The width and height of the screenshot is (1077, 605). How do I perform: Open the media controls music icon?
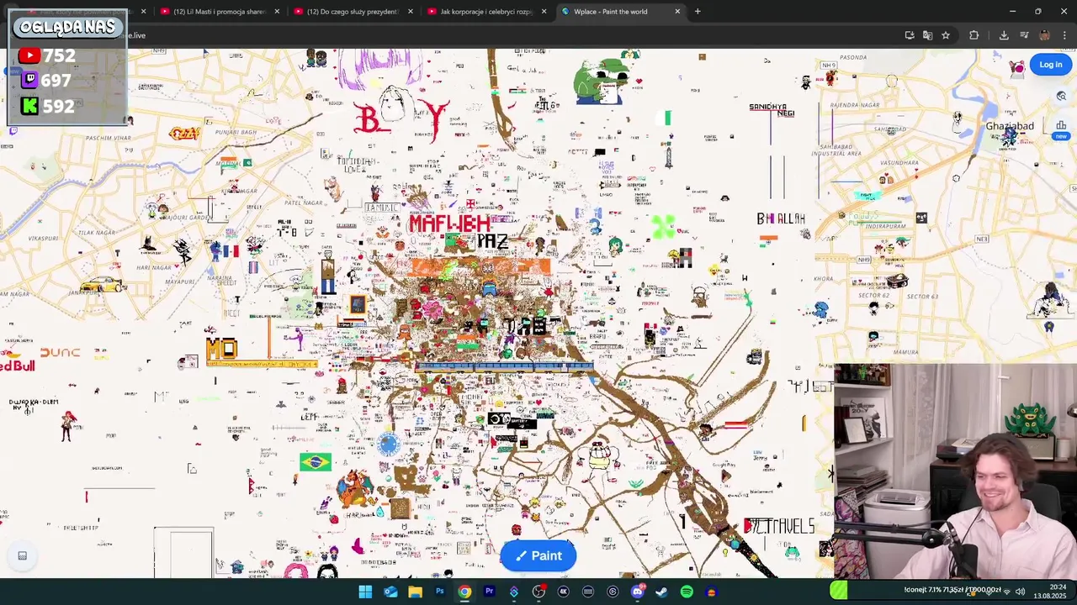tap(1024, 35)
